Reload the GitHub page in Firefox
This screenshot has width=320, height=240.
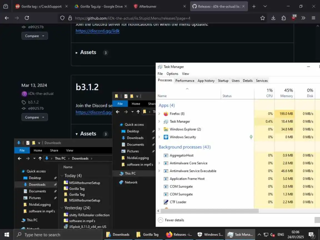tap(27, 18)
